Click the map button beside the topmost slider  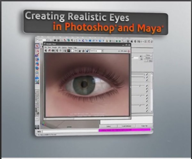click(147, 74)
